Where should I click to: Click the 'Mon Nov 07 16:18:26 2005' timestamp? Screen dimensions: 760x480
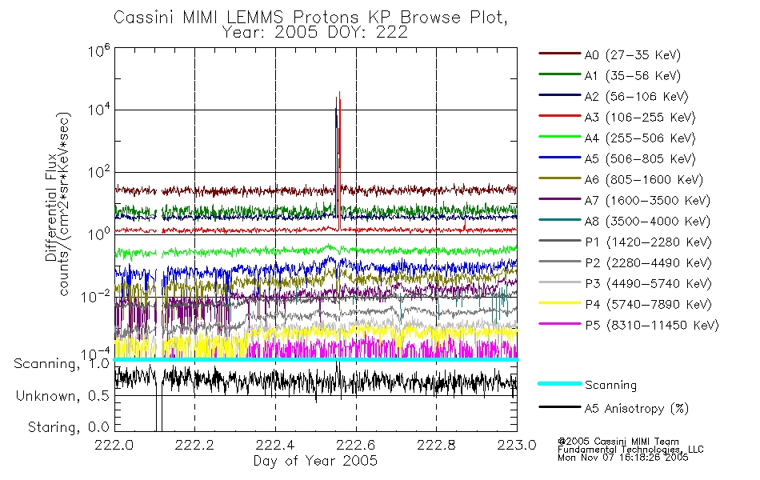623,458
